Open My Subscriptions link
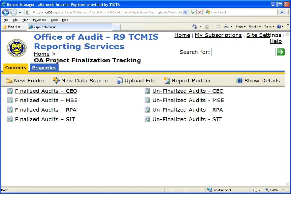Screen dimensions: 291x201 point(218,35)
